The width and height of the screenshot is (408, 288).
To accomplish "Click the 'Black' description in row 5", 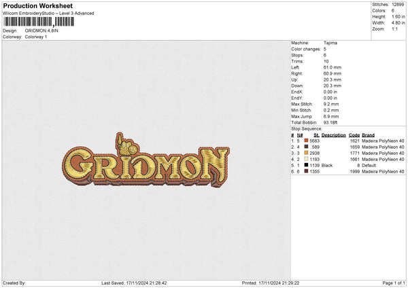I will [x=327, y=165].
